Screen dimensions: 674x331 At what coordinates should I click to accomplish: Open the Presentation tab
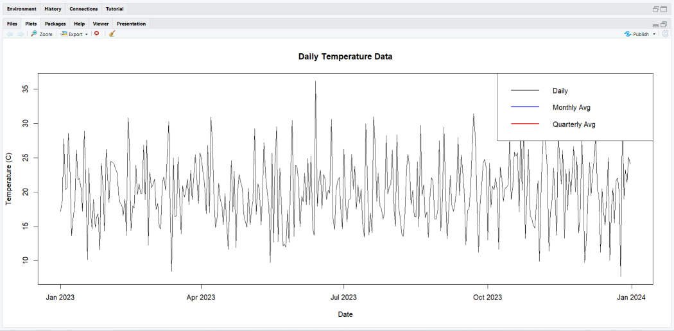[x=131, y=24]
